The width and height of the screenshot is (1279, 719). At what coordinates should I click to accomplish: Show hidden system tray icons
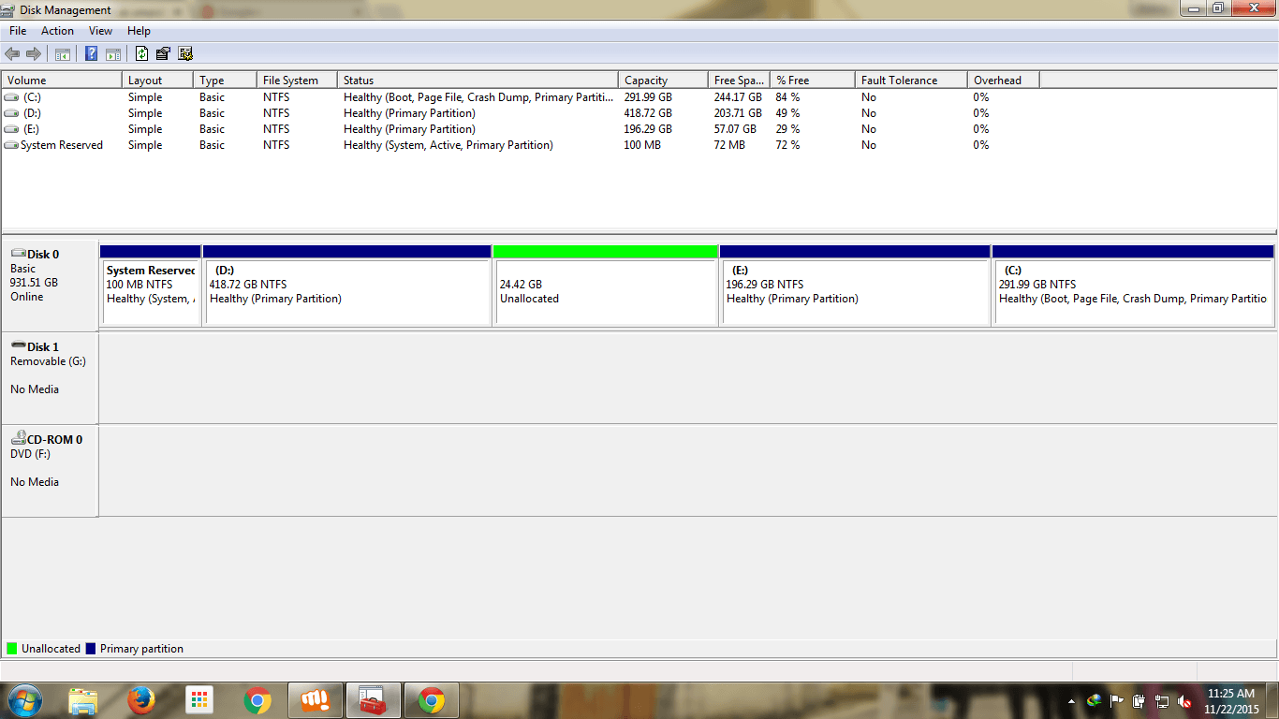point(1071,700)
